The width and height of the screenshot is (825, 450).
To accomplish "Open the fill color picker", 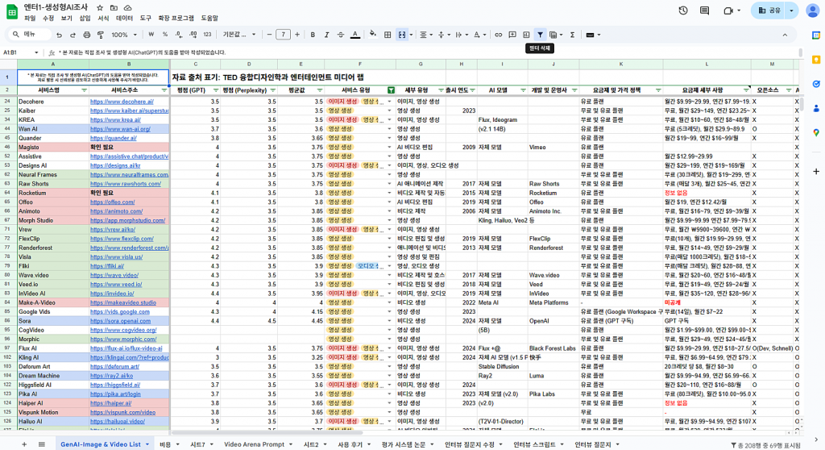I will point(372,35).
